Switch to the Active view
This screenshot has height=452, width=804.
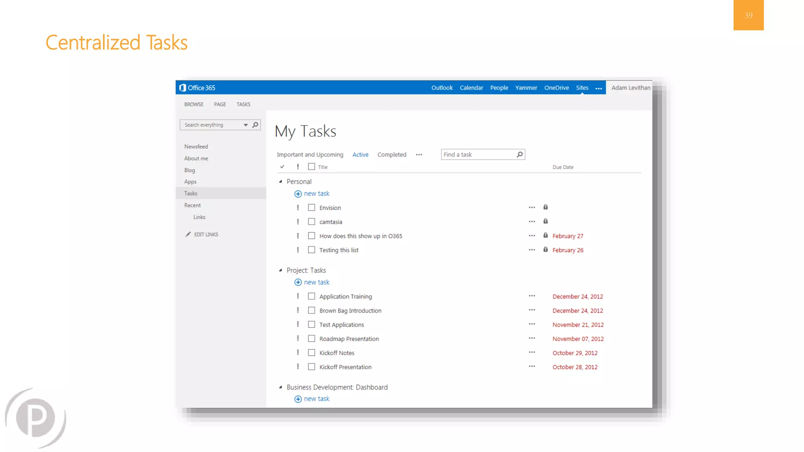[360, 155]
